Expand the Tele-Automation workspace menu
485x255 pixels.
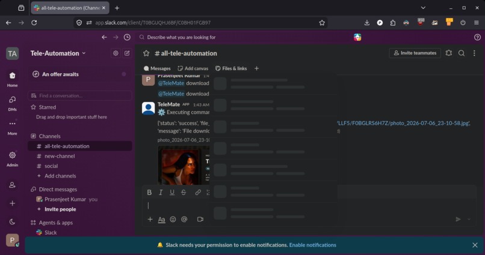coord(58,53)
